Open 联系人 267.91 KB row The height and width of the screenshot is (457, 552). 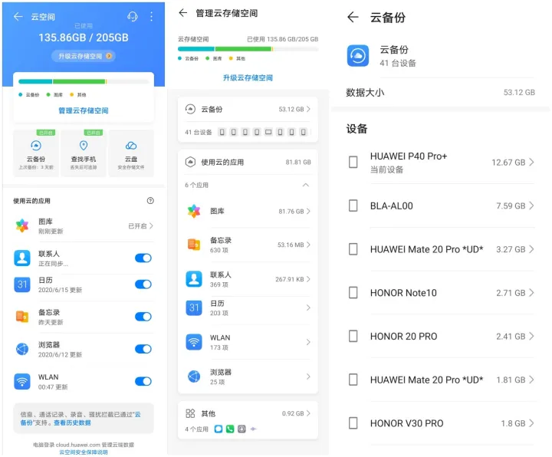248,279
